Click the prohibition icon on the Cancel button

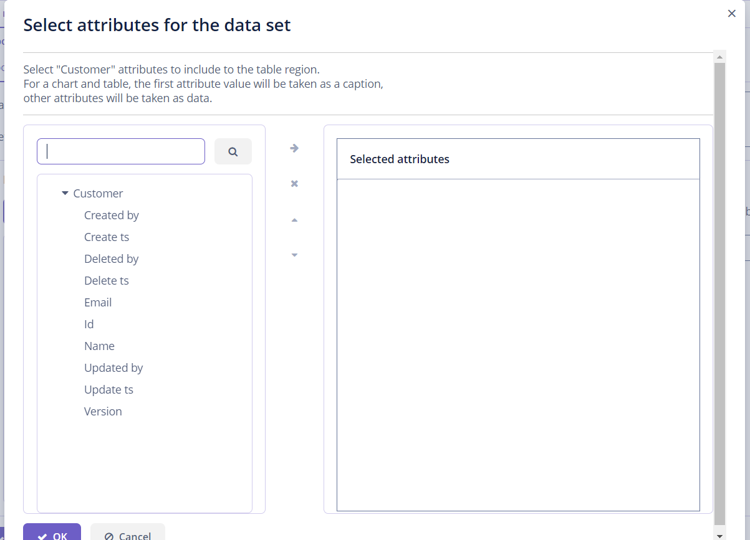[x=110, y=536]
